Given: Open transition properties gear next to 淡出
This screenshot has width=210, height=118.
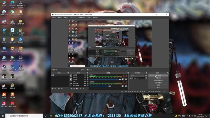Looking at the screenshot, I should [x=146, y=76].
